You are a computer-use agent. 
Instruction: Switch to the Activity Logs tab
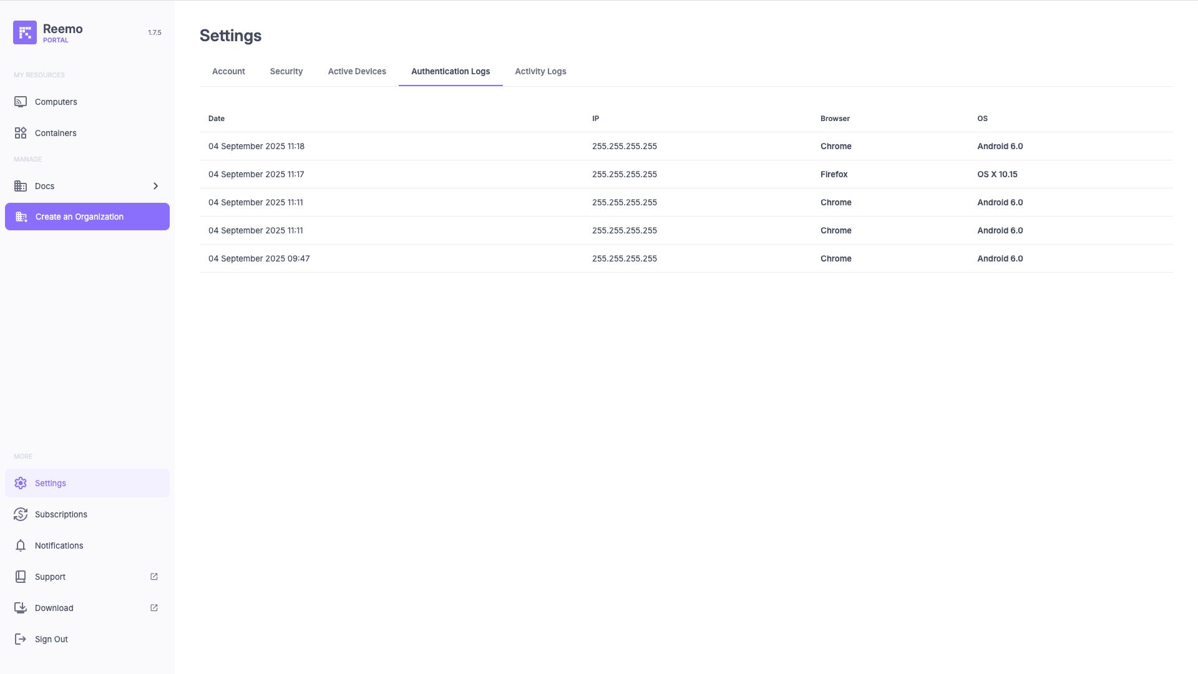540,71
